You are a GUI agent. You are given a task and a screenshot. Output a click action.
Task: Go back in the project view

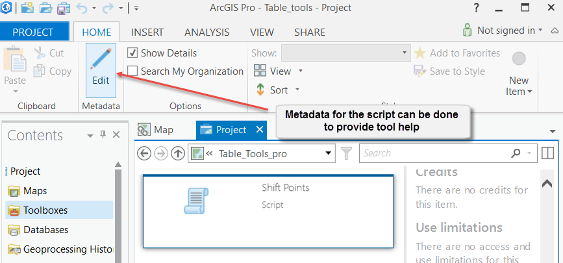pos(144,154)
